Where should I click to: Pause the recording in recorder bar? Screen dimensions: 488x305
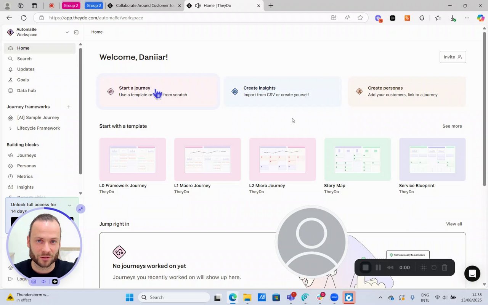378,268
